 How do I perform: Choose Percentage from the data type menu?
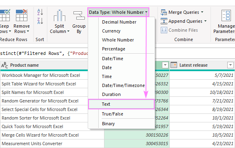(x=113, y=49)
